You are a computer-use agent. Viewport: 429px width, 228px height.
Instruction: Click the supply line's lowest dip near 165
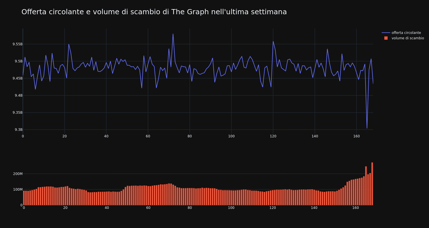pyautogui.click(x=367, y=128)
